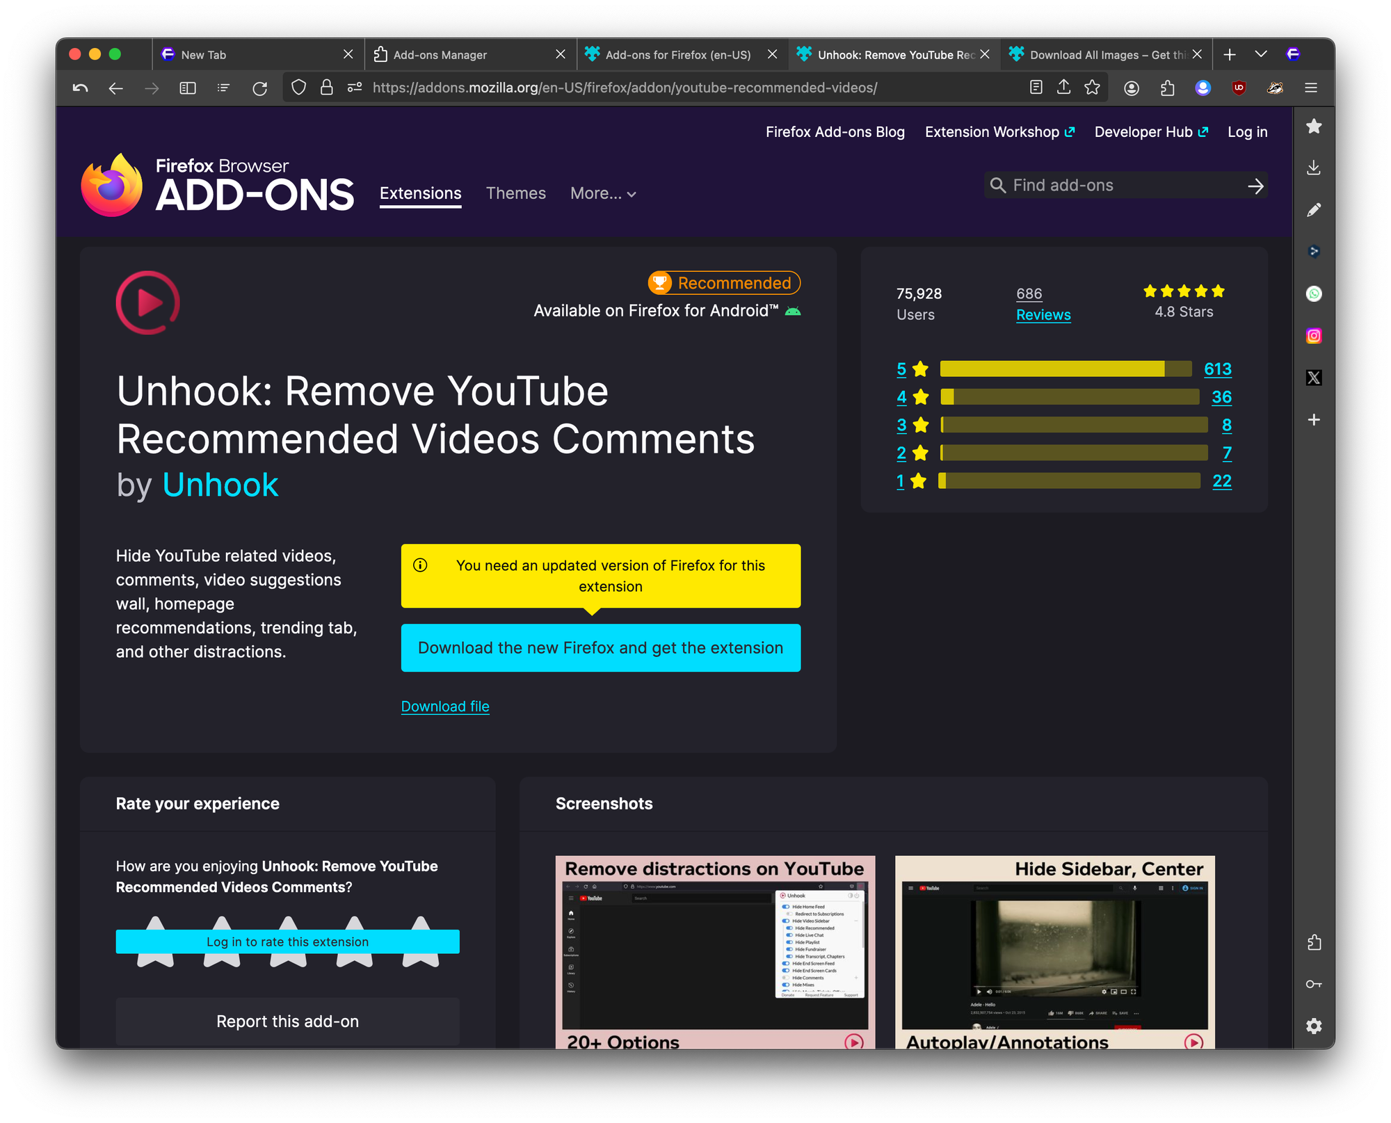Click Log in to rate this extension
Image resolution: width=1391 pixels, height=1123 pixels.
click(288, 942)
